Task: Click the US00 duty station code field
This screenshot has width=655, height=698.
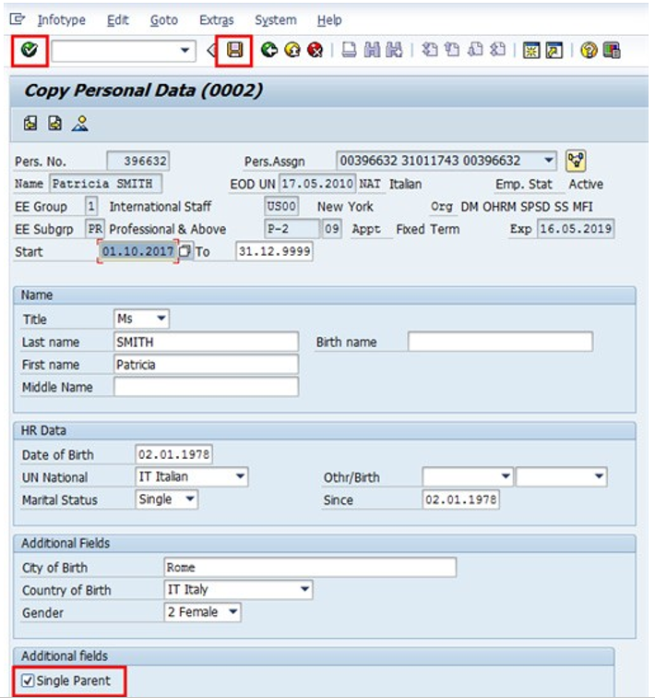Action: (x=281, y=206)
